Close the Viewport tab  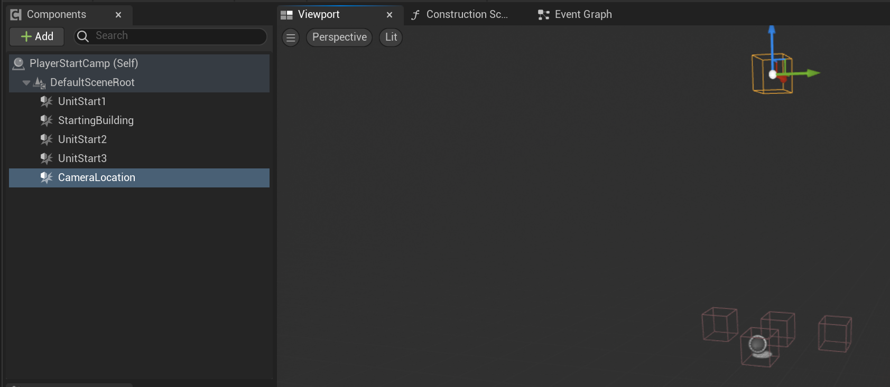(x=390, y=15)
